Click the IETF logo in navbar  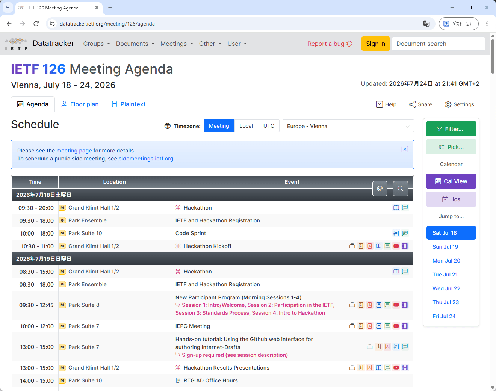point(16,44)
